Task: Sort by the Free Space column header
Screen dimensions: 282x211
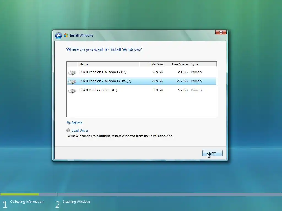Action: coord(177,64)
